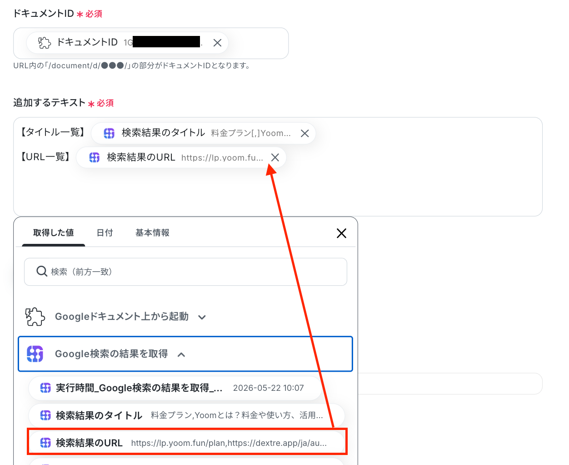Click the magnifier icon in the search box
This screenshot has height=465, width=569.
point(42,272)
